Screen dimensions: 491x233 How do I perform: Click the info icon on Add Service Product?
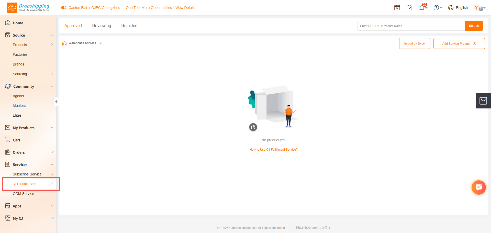pos(475,43)
